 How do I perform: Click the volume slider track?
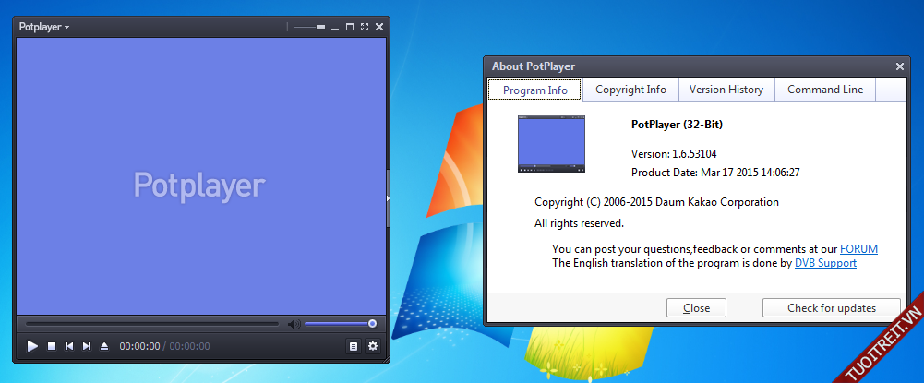coord(337,324)
